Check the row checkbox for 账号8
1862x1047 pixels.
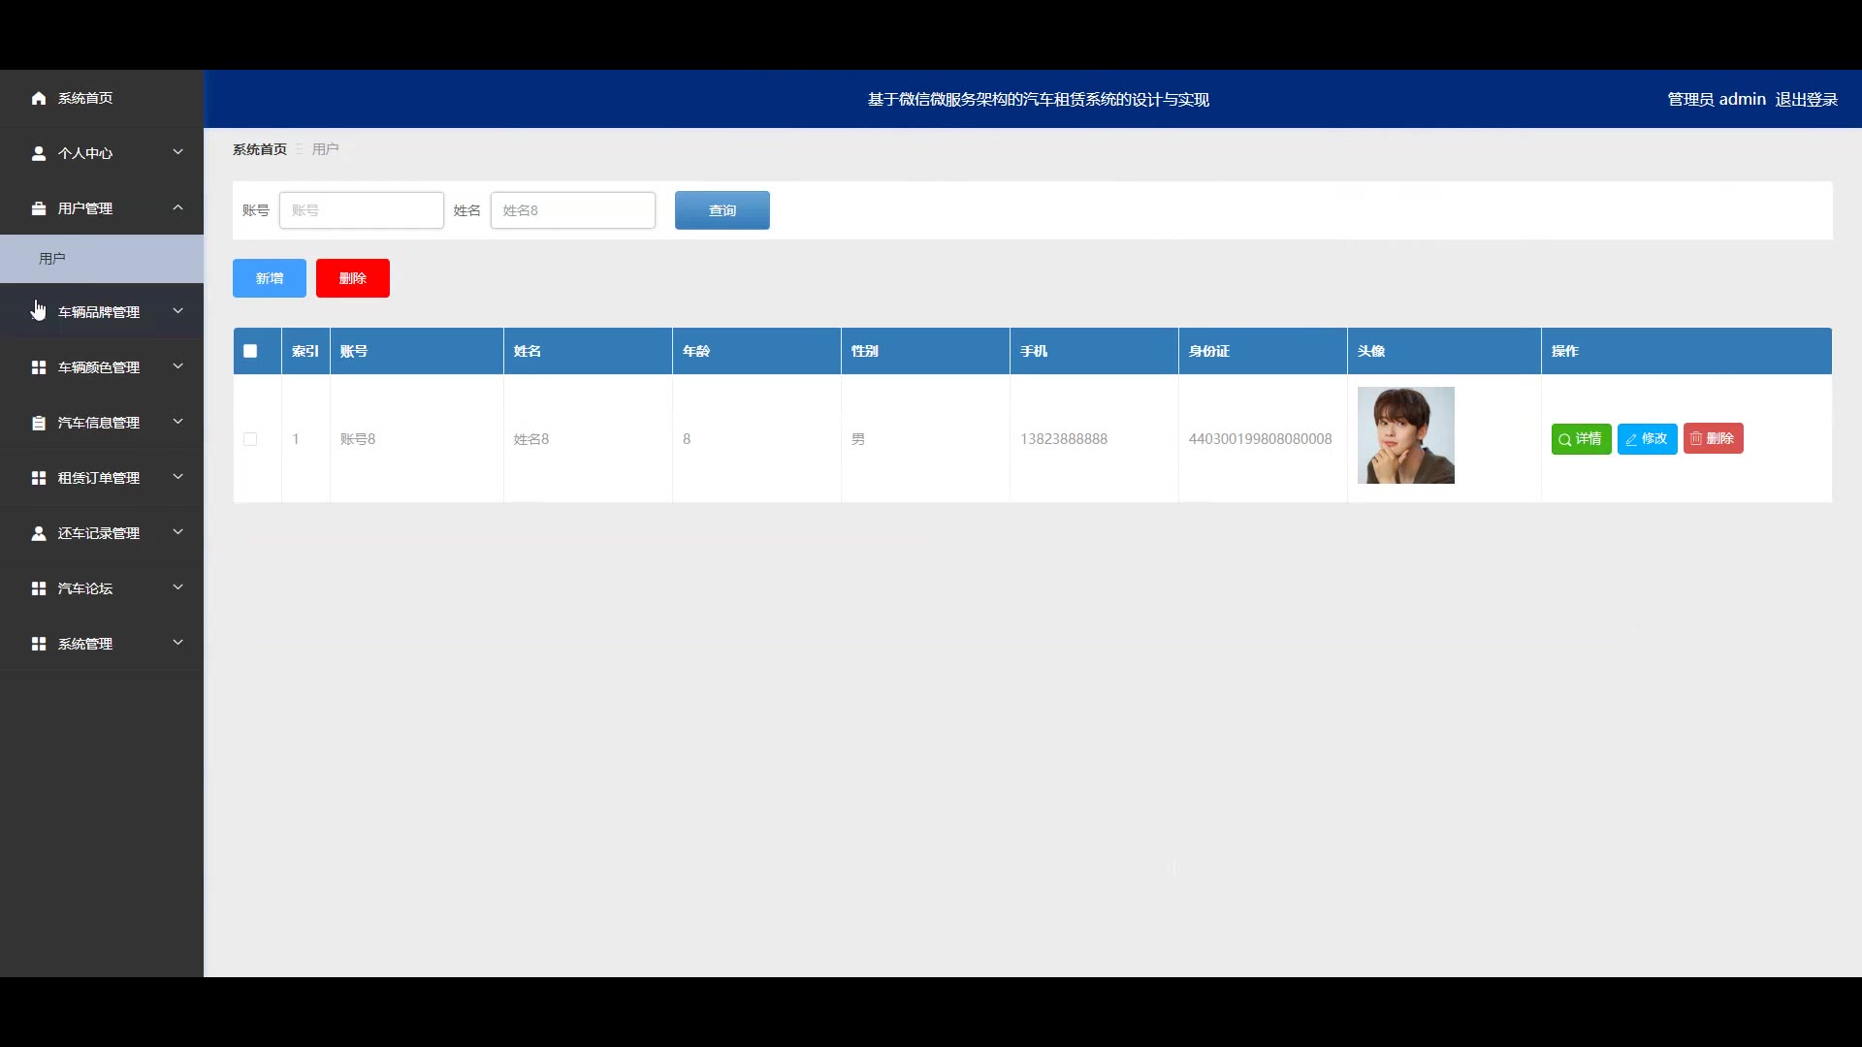point(250,439)
